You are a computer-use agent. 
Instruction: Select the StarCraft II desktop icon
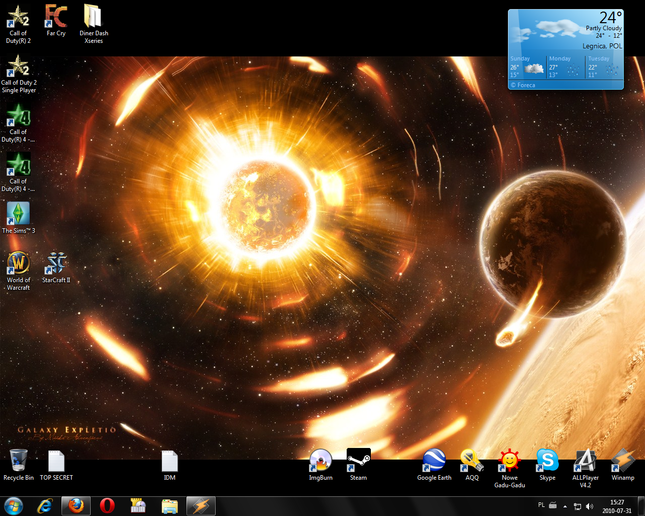tap(56, 267)
